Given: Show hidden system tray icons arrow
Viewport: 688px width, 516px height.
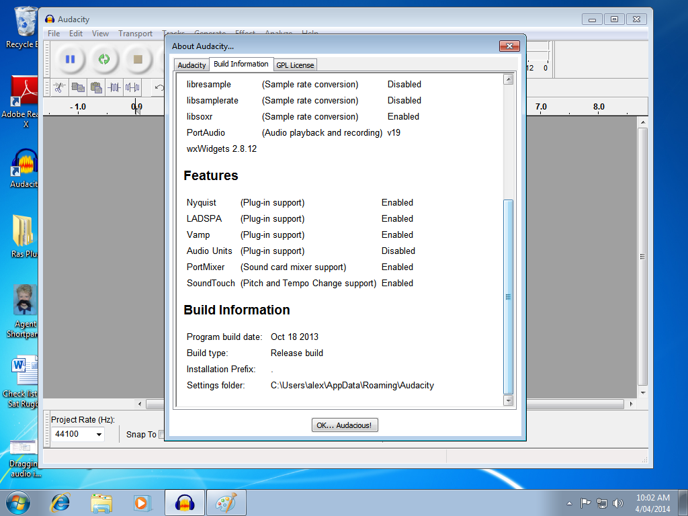Looking at the screenshot, I should tap(569, 503).
